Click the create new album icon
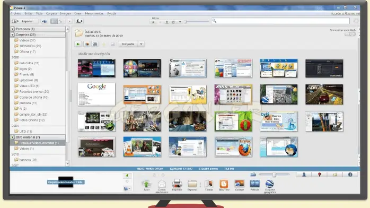This screenshot has width=370, height=208. (x=44, y=21)
